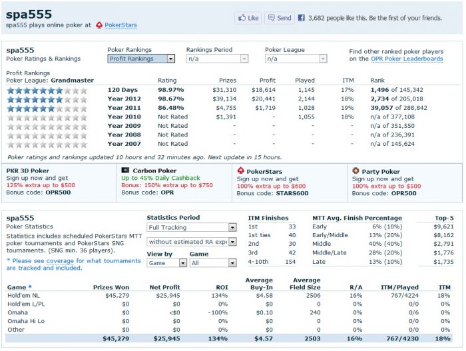Click the Carbon Poker ad heading
This screenshot has height=351, width=466.
pyautogui.click(x=154, y=171)
